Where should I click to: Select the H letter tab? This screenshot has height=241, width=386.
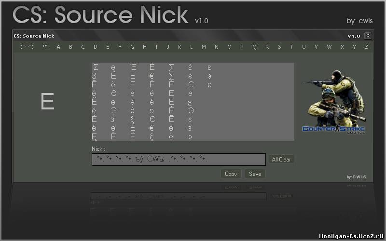click(145, 47)
